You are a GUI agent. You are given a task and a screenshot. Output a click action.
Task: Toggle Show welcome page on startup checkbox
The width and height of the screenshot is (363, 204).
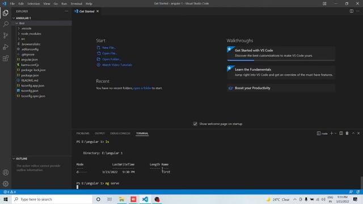click(x=195, y=124)
